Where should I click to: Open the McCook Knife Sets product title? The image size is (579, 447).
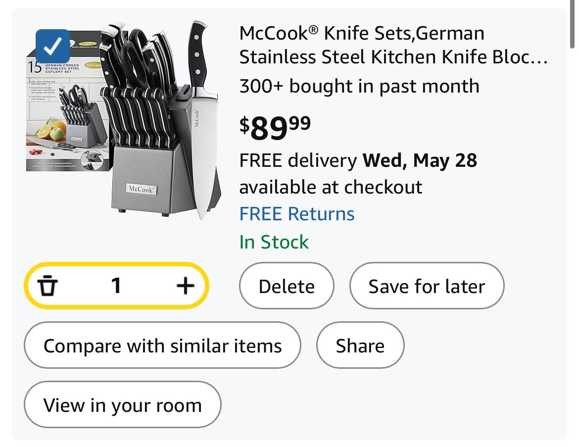tap(393, 45)
